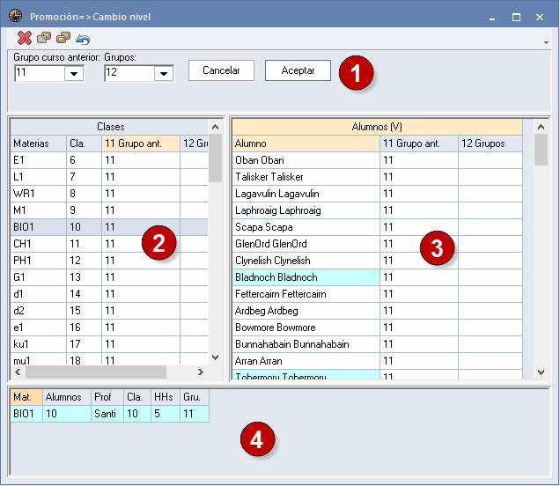Select the ku1 class row
The width and height of the screenshot is (560, 486).
click(x=110, y=344)
